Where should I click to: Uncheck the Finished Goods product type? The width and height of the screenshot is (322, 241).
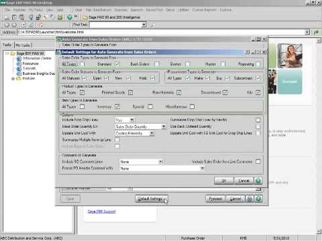click(x=131, y=92)
